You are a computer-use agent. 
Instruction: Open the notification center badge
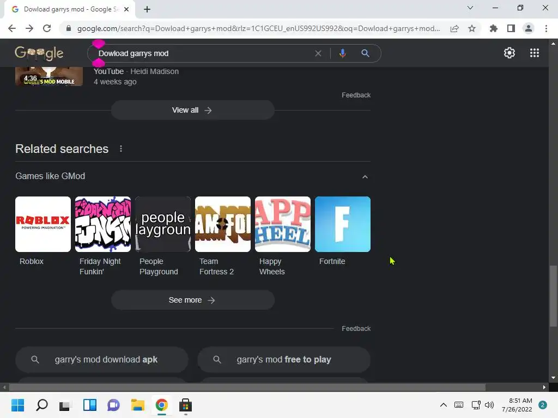(x=543, y=405)
